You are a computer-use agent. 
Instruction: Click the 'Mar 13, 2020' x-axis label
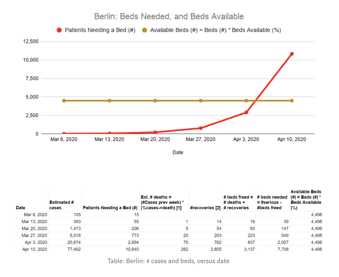(109, 139)
